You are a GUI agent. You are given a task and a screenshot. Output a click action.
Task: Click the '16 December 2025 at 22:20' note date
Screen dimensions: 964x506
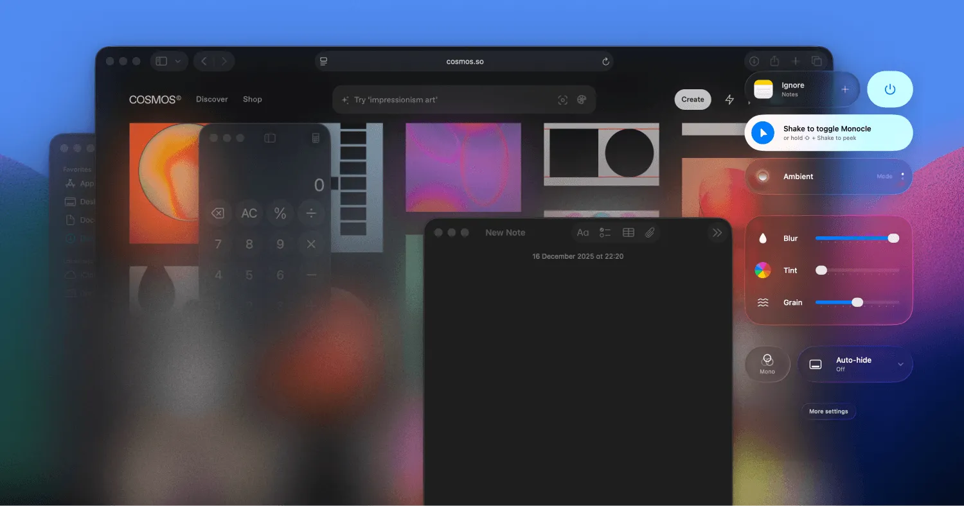578,256
